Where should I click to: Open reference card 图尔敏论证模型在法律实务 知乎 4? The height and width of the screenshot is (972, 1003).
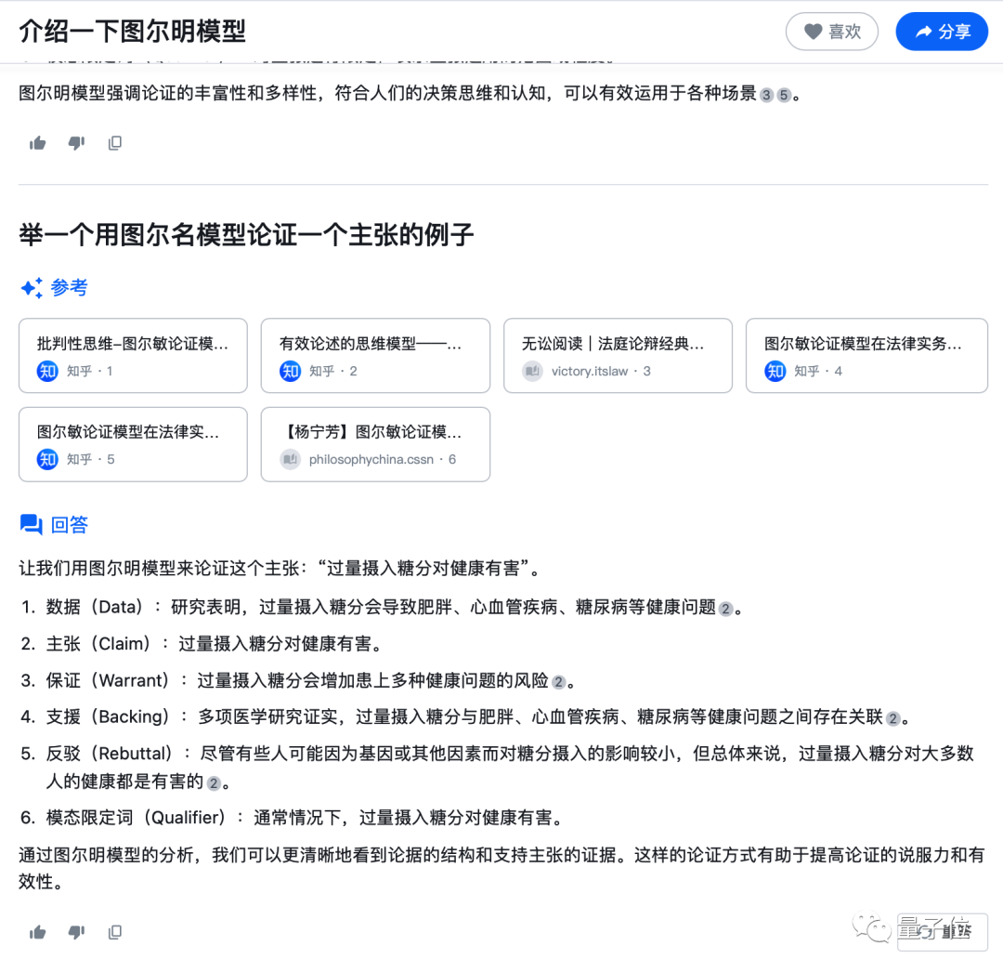[866, 356]
